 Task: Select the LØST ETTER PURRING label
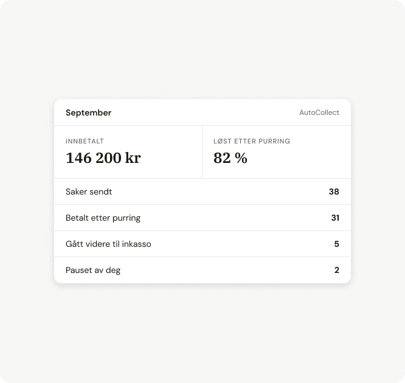pyautogui.click(x=252, y=141)
